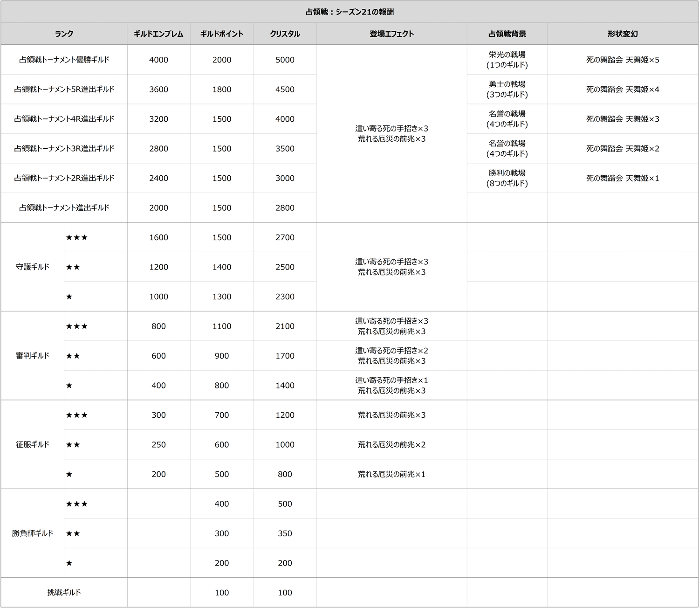Select the three-star icon in 審判ギルド
Viewport: 699px width, 608px height.
[77, 326]
